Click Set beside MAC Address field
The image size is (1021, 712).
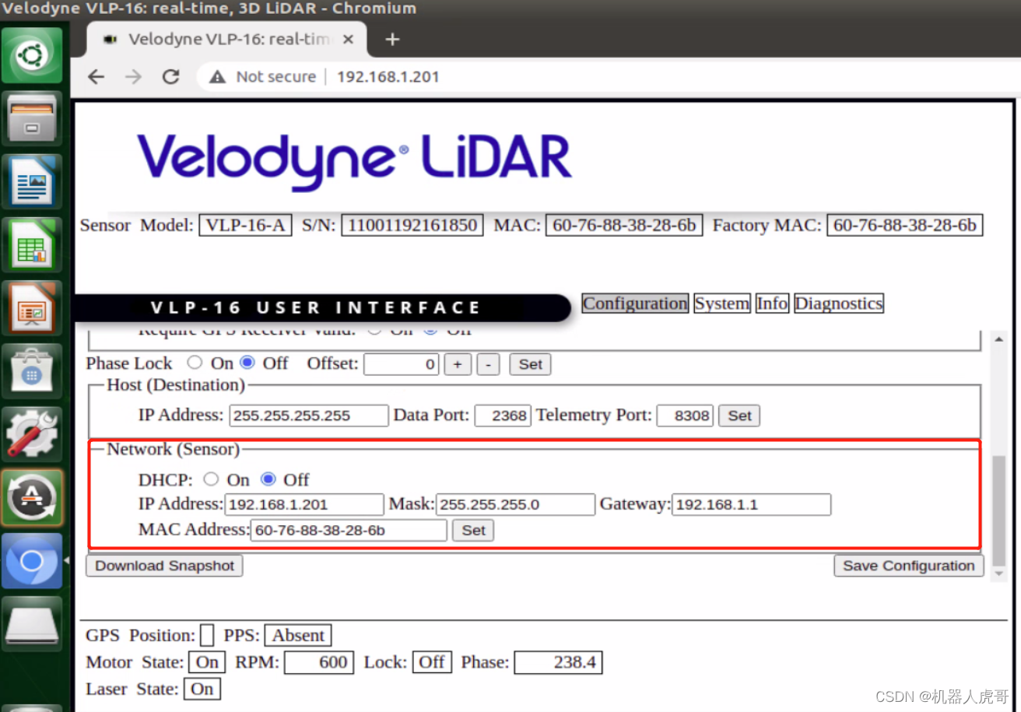(473, 531)
